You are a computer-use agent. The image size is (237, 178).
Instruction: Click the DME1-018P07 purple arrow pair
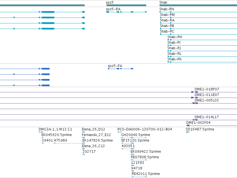click(x=194, y=92)
